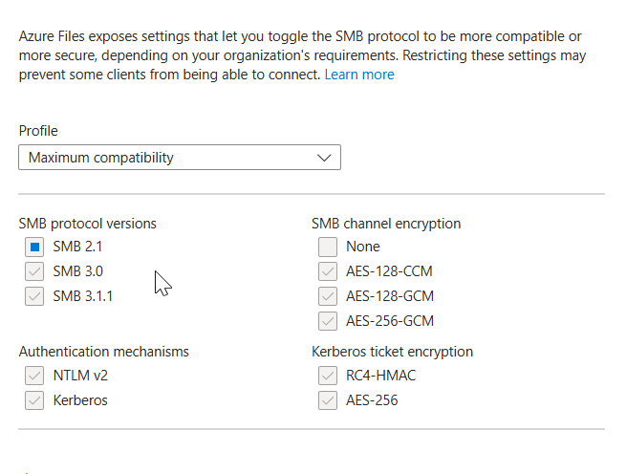626x474 pixels.
Task: Click the NTLM v2 label text
Action: click(80, 376)
